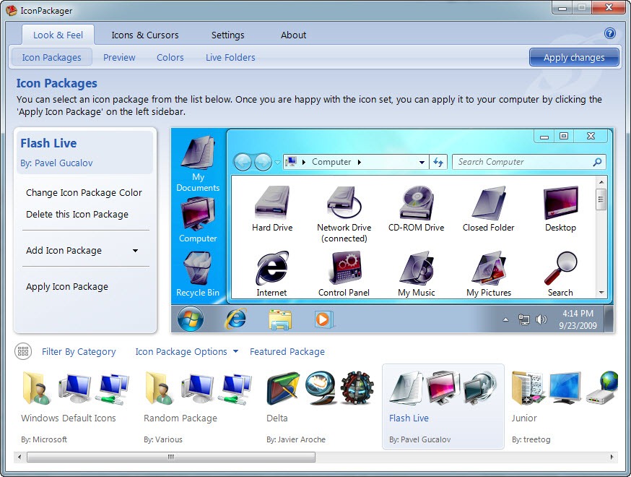Select the My Pictures icon
The width and height of the screenshot is (631, 477).
coord(488,269)
